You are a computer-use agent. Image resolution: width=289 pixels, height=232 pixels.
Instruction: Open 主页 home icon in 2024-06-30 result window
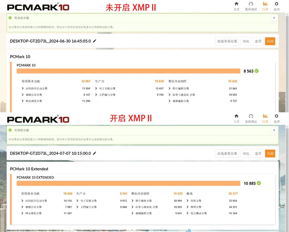coord(237,6)
